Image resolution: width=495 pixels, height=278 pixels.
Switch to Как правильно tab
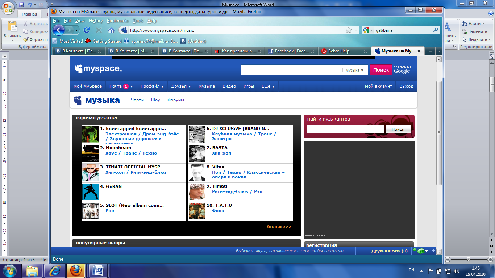(x=238, y=51)
